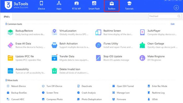The height and width of the screenshot is (103, 183).
Task: Open the Tutorials section
Action: [x=129, y=5]
